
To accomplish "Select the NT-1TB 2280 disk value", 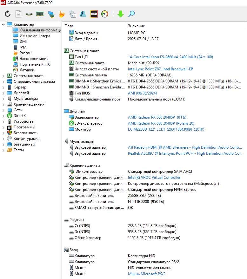I will point(146,202).
